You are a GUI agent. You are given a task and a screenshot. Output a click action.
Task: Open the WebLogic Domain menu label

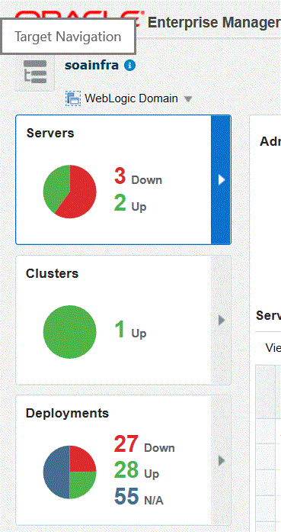coord(131,98)
